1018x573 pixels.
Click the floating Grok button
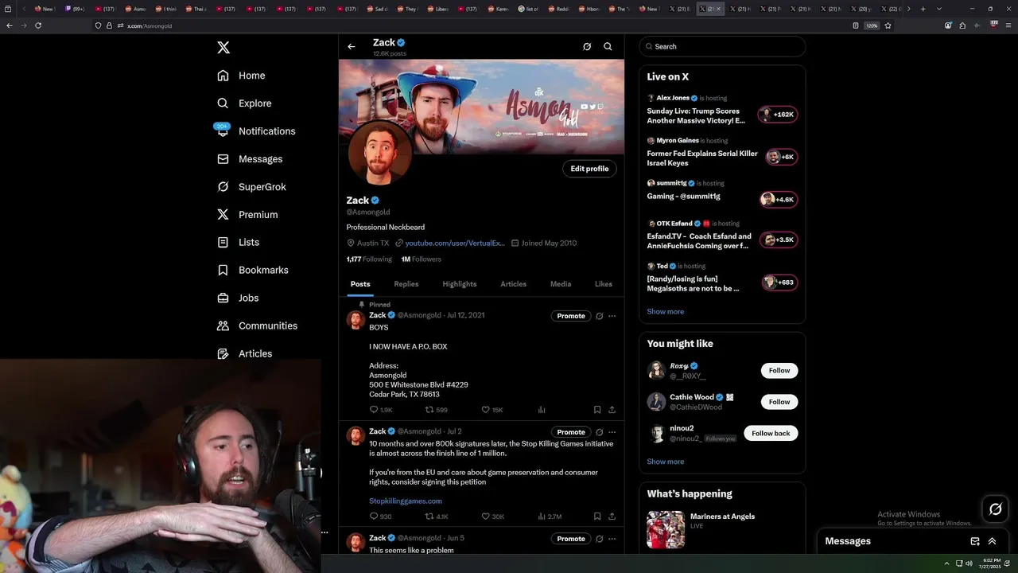pos(996,509)
